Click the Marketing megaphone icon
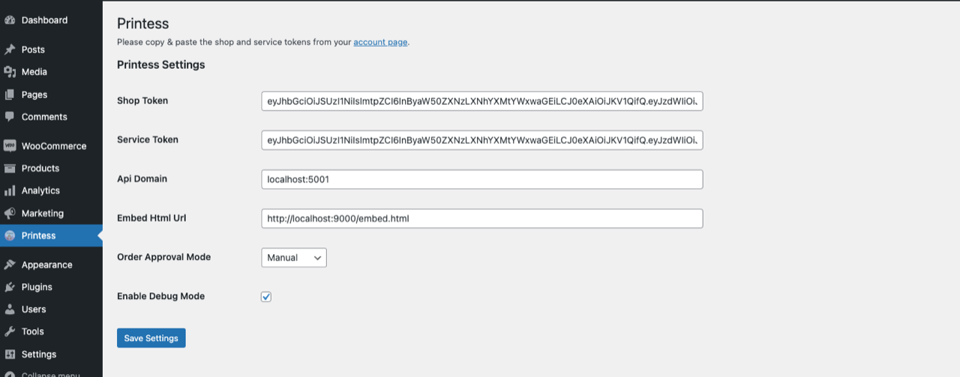The image size is (960, 377). [10, 214]
